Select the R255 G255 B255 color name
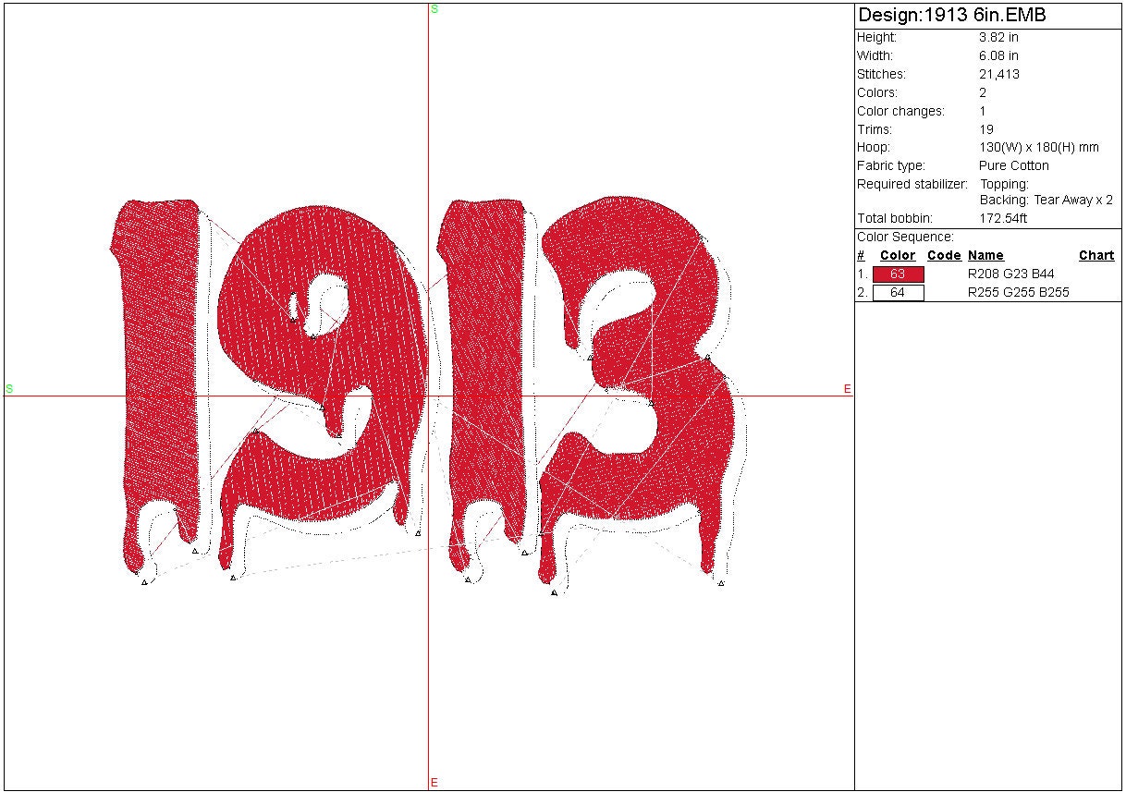 (1018, 293)
